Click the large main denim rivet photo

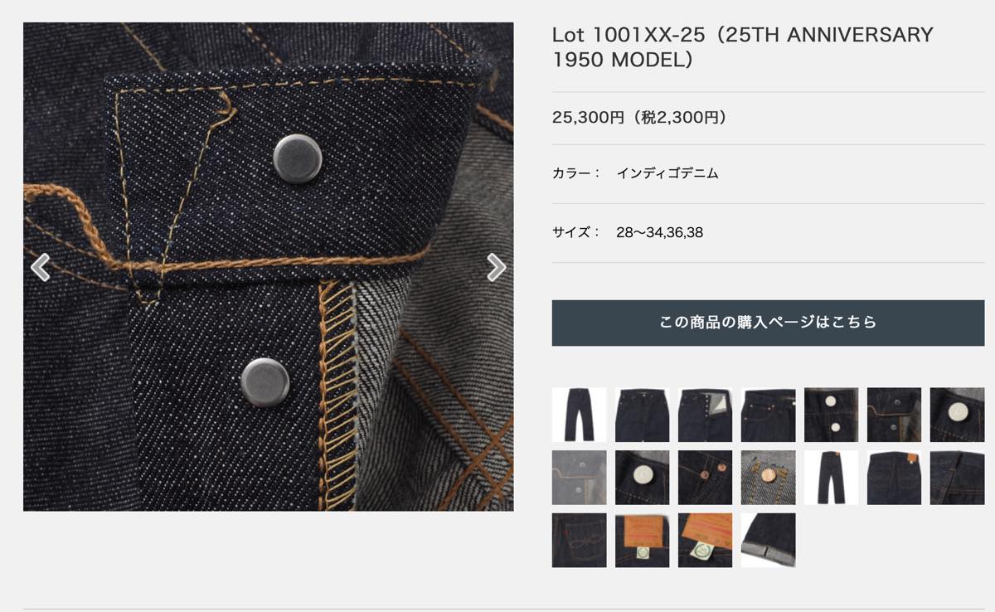268,266
